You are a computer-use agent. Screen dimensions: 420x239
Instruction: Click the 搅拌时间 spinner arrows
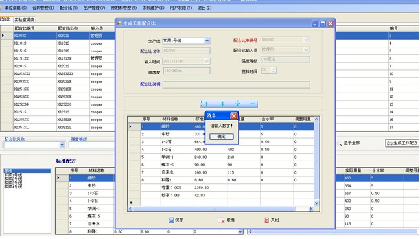[x=274, y=70]
